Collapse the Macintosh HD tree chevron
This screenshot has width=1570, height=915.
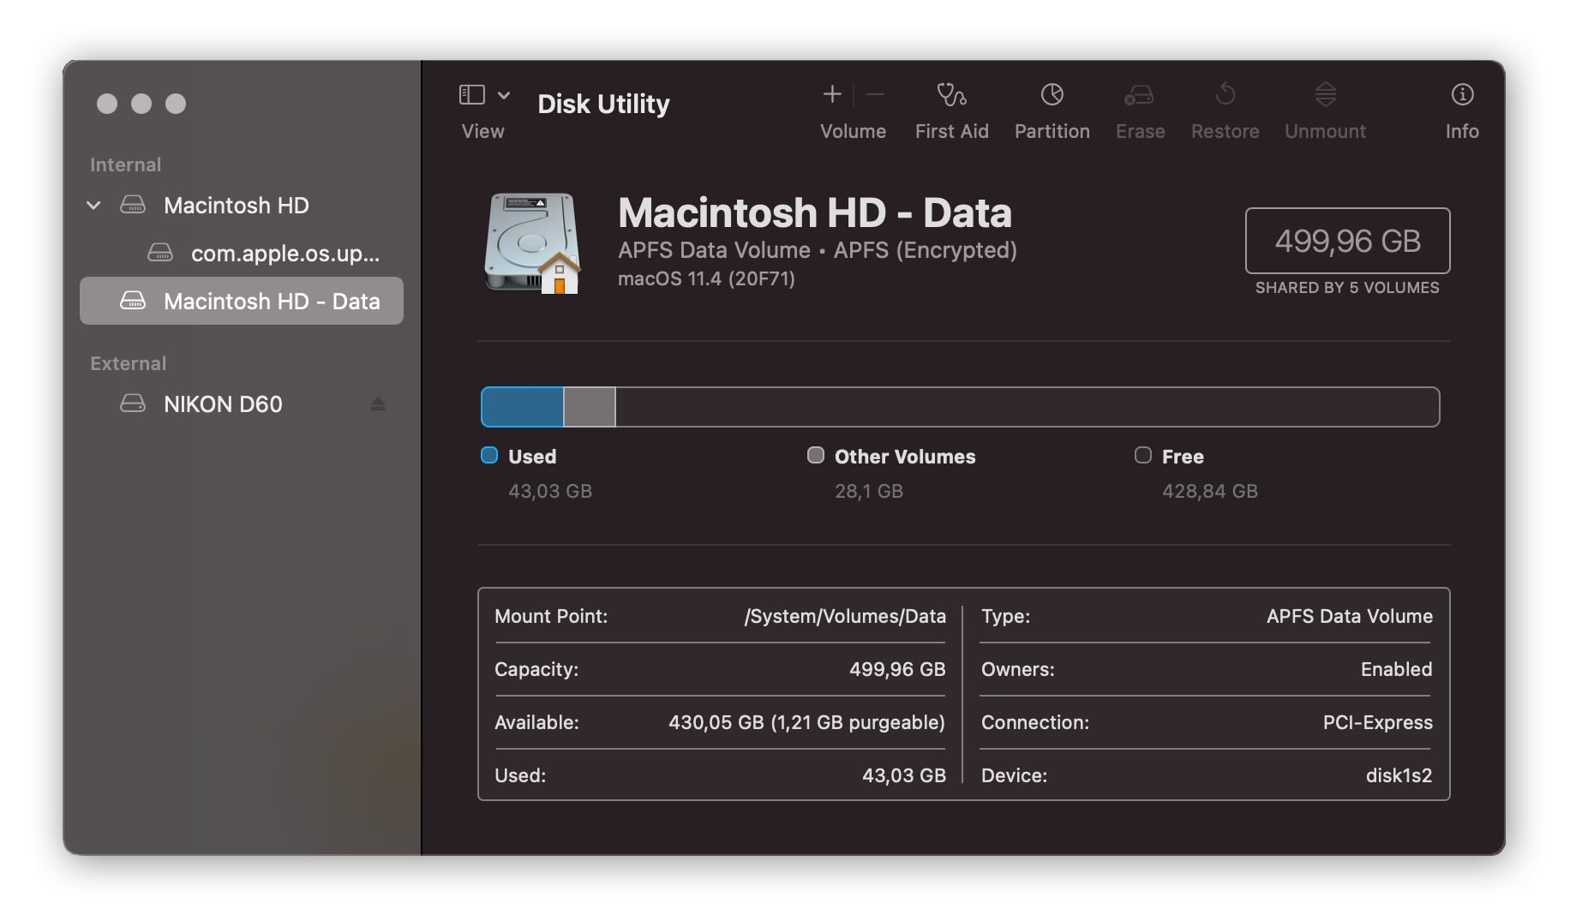pyautogui.click(x=94, y=206)
